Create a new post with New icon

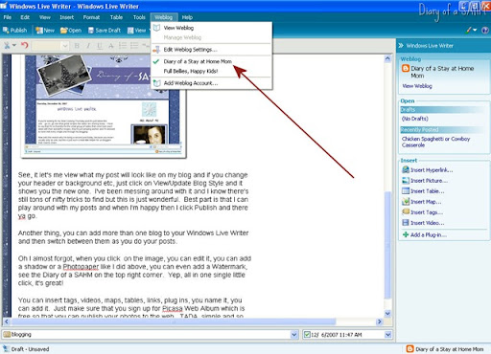pos(39,31)
